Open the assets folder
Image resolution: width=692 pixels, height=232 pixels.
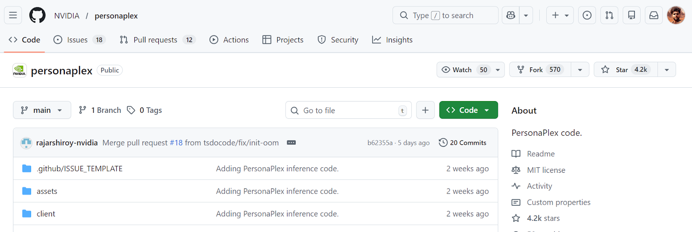click(x=47, y=191)
